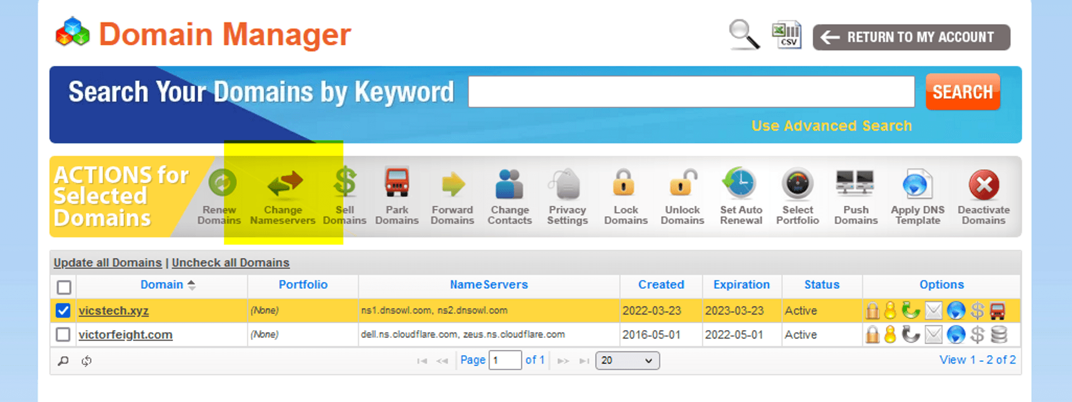Click the page number input field
This screenshot has height=402, width=1072.
[505, 360]
